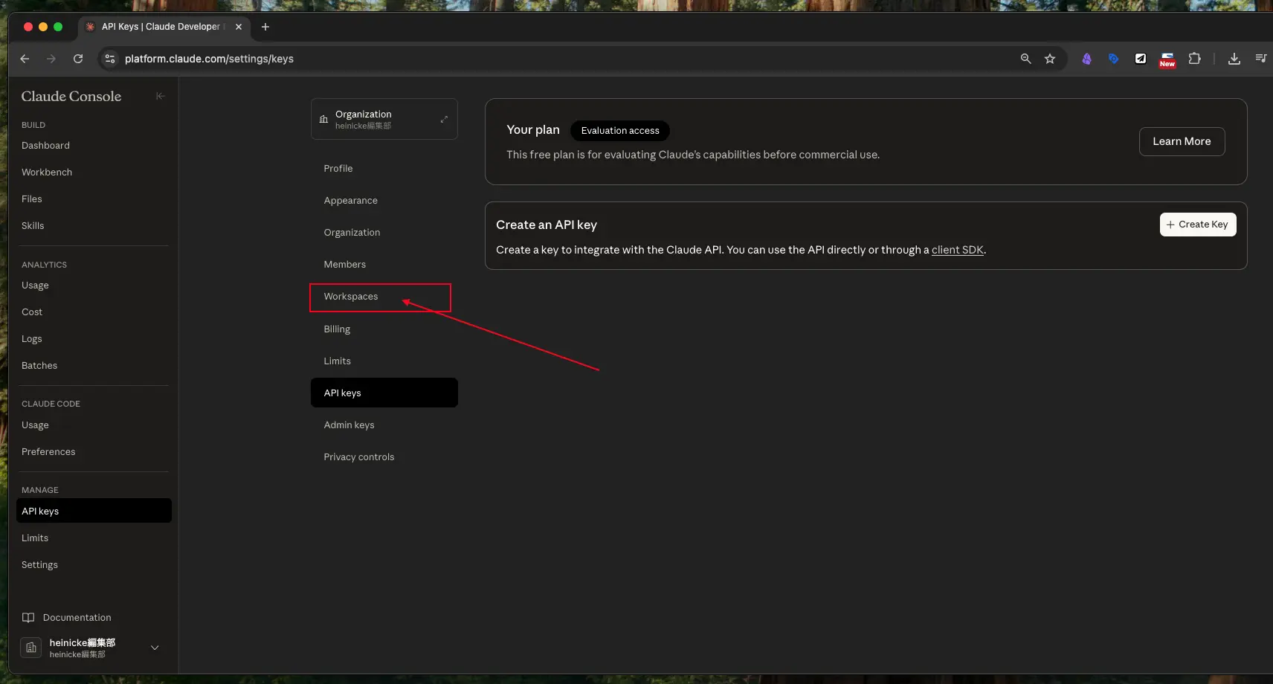This screenshot has height=684, width=1273.
Task: Go to Workbench in sidebar
Action: (47, 172)
